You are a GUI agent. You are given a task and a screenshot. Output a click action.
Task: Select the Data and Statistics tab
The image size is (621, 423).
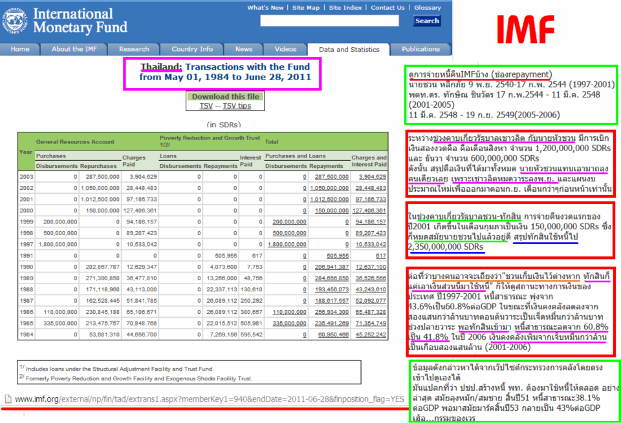(349, 50)
